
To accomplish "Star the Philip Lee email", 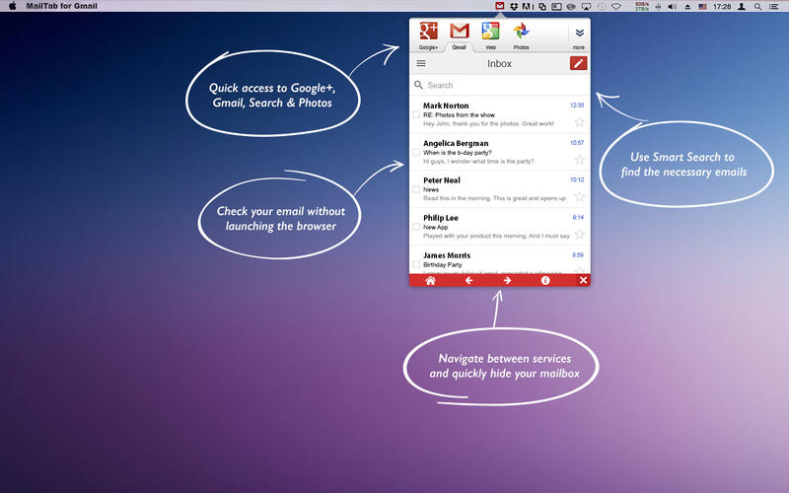I will point(580,234).
